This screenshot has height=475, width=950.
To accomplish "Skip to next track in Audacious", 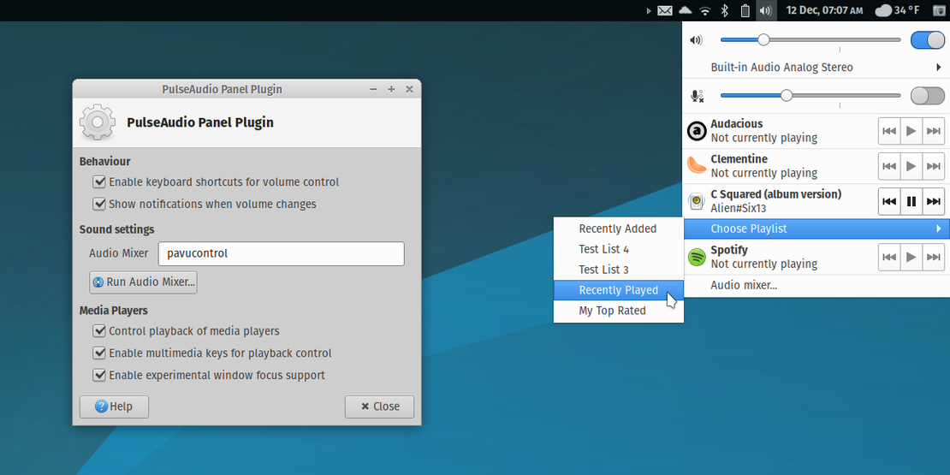I will pos(934,131).
